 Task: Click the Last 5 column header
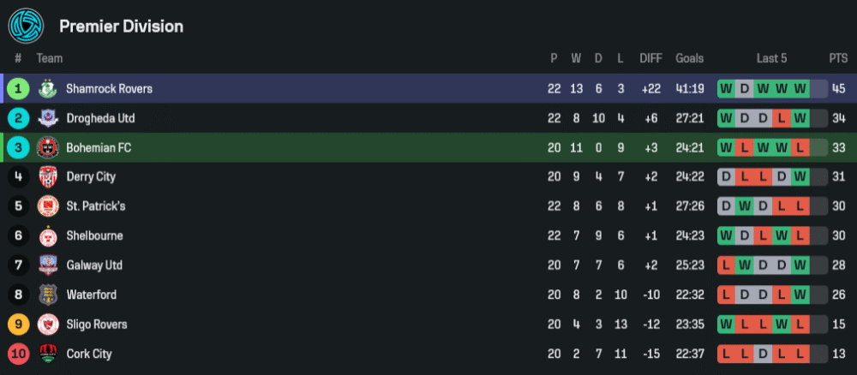tap(771, 58)
